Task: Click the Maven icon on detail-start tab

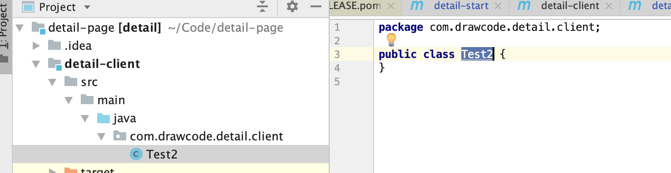Action: point(417,6)
